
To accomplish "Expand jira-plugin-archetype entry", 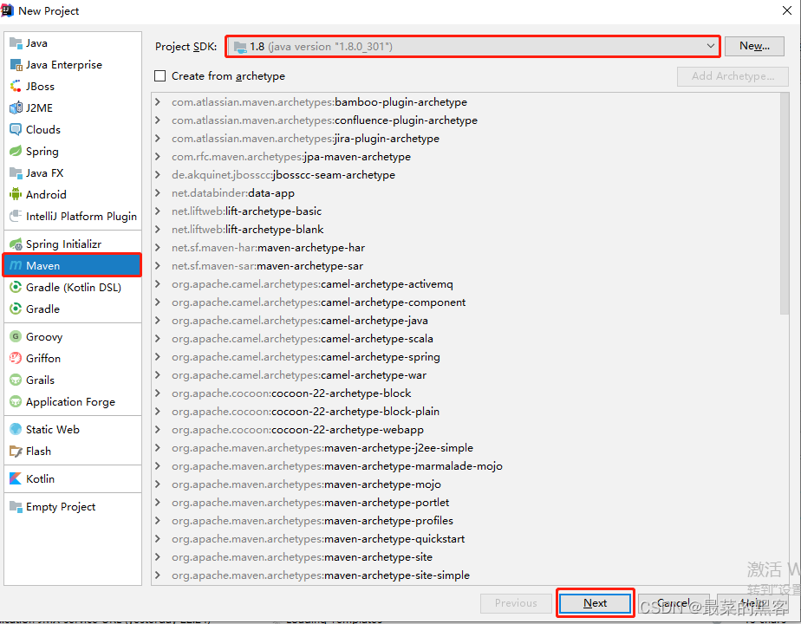I will pos(158,139).
